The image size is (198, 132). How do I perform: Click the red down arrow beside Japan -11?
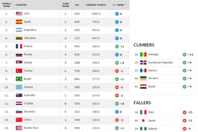click(184, 121)
